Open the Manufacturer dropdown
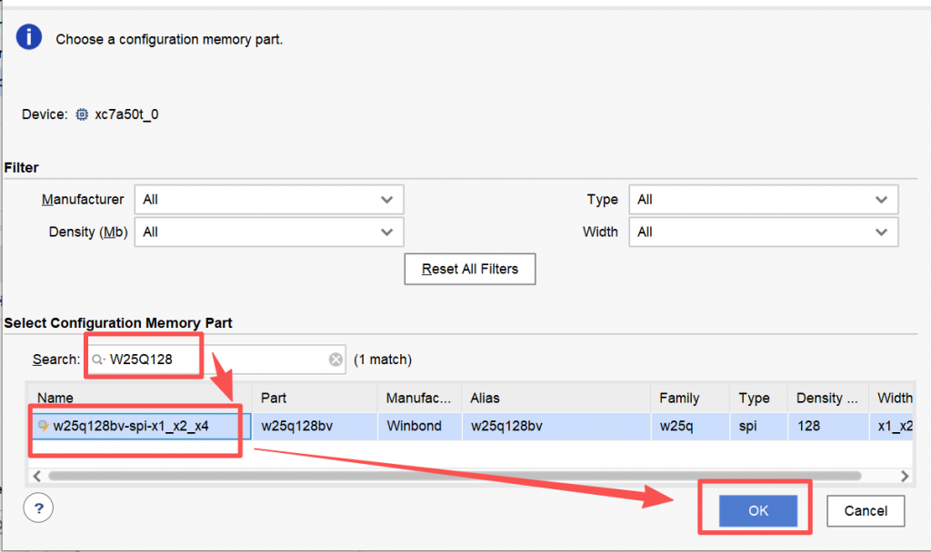Viewport: 931px width, 552px height. tap(268, 200)
